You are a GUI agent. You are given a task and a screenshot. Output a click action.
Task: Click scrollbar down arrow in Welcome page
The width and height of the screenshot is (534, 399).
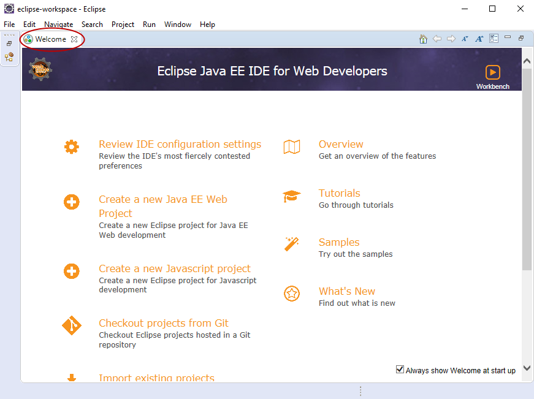pyautogui.click(x=527, y=368)
